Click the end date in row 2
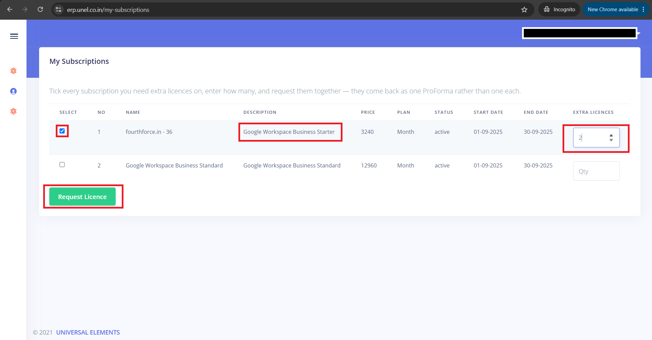 538,165
